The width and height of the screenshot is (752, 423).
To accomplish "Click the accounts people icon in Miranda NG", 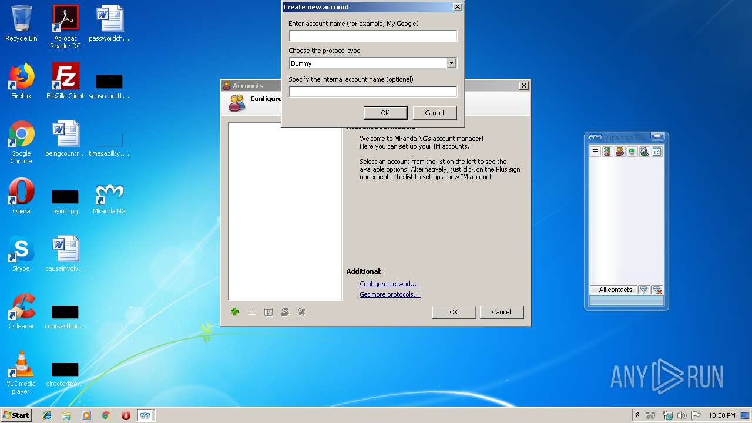I will pyautogui.click(x=620, y=152).
